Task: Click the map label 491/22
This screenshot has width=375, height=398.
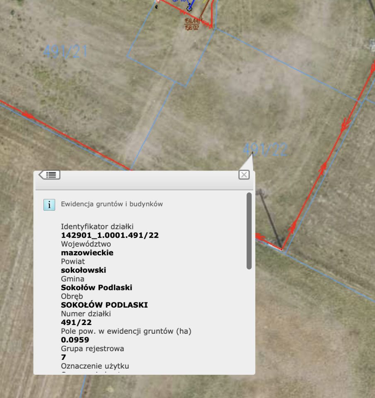Action: point(265,149)
